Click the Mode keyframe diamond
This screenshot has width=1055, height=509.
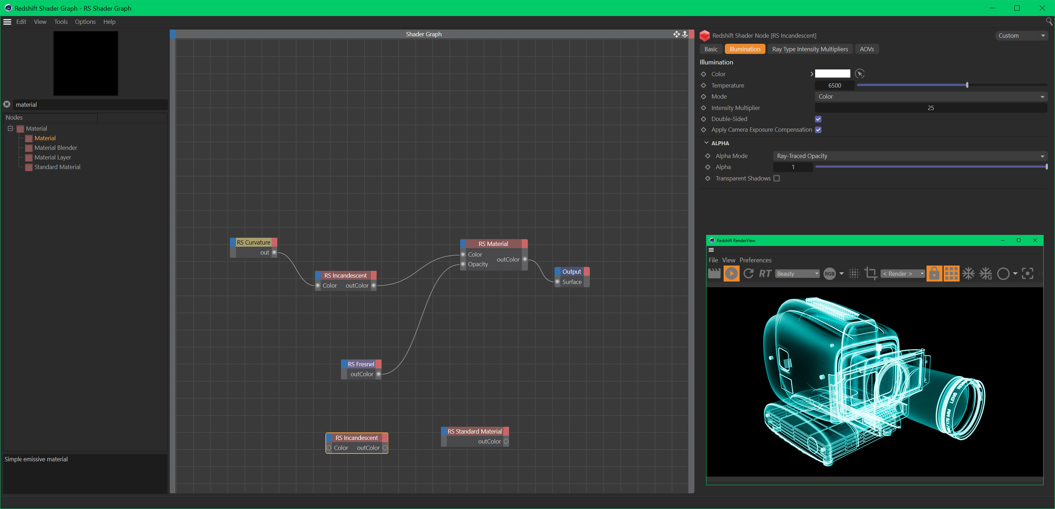[704, 97]
